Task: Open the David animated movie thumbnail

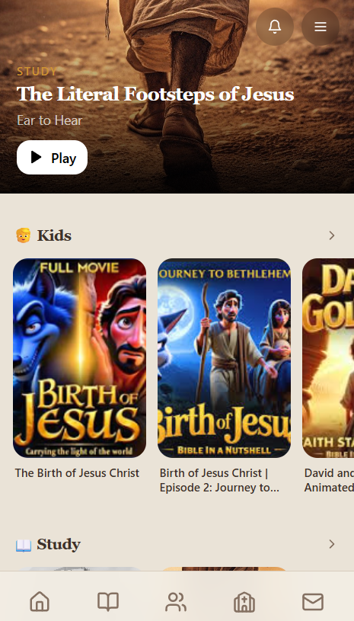Action: (x=328, y=358)
